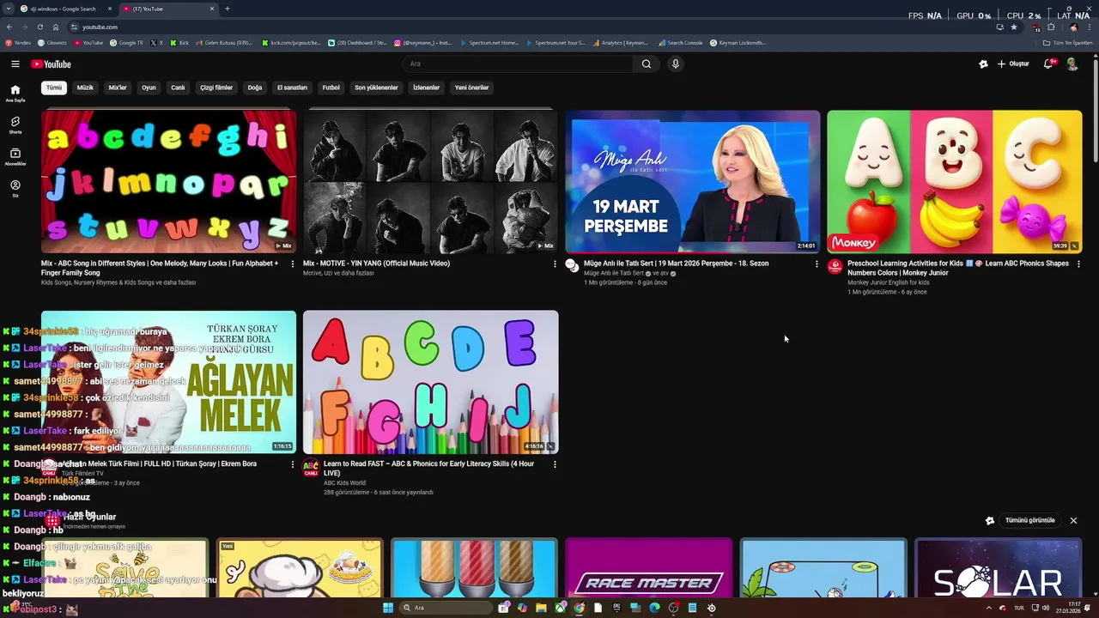The image size is (1099, 618).
Task: Select the El sanatları chip
Action: tap(292, 88)
